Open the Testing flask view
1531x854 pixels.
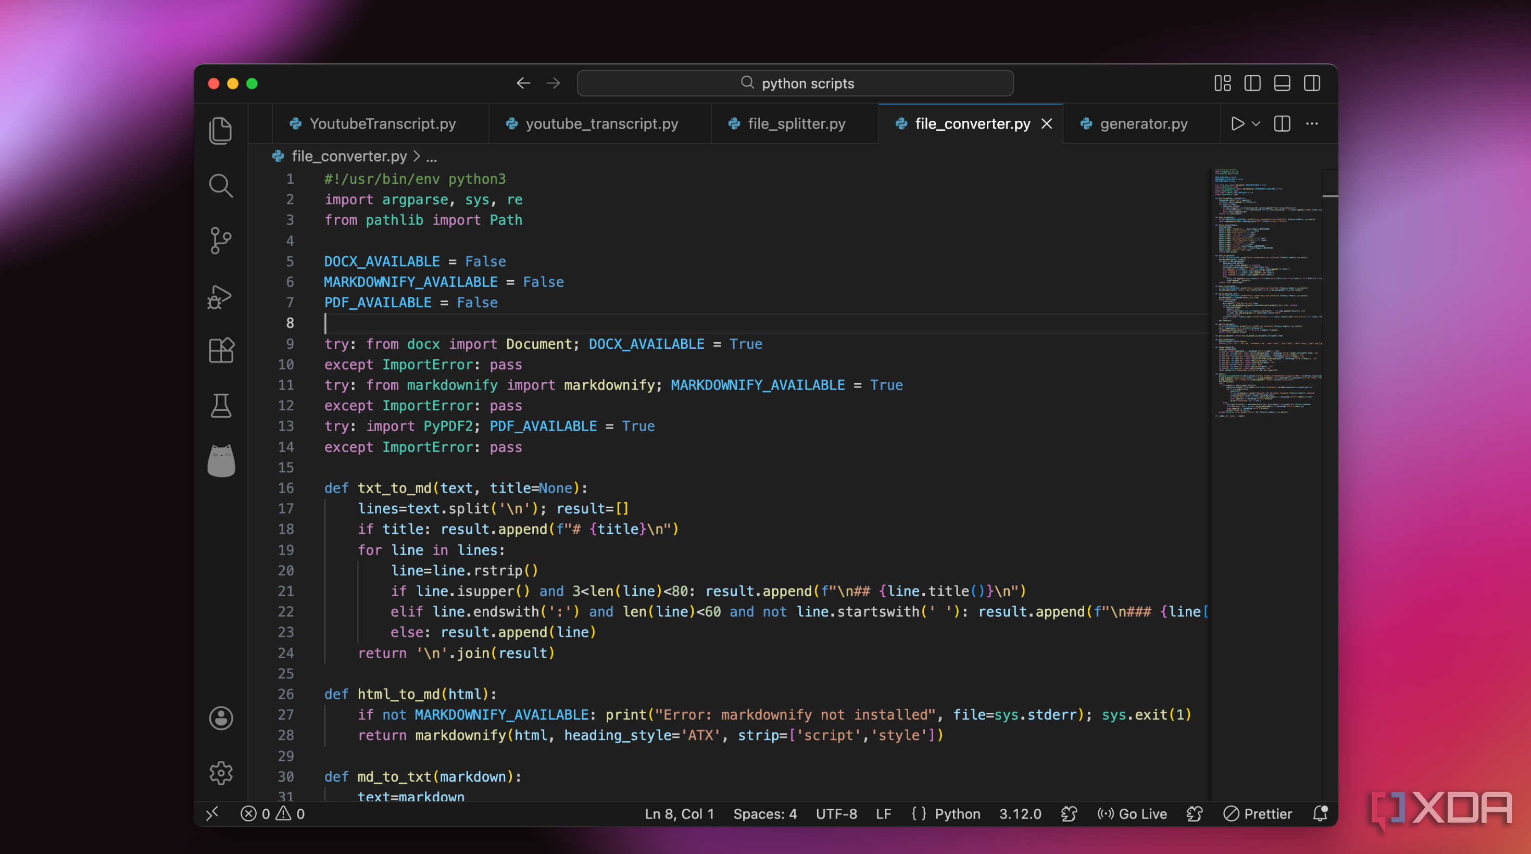click(220, 406)
